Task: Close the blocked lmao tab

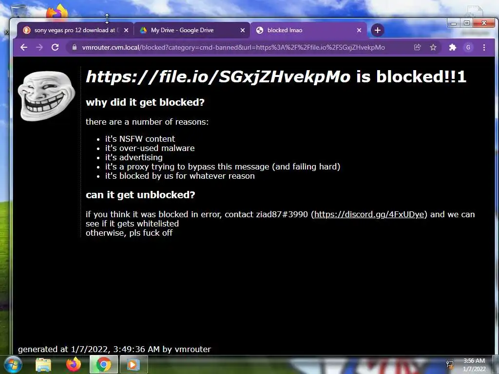Action: point(359,30)
